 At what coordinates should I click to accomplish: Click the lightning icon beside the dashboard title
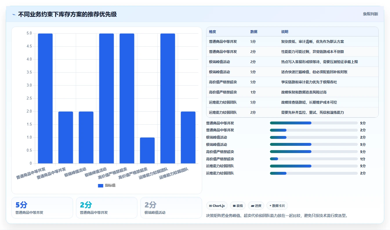click(x=14, y=14)
